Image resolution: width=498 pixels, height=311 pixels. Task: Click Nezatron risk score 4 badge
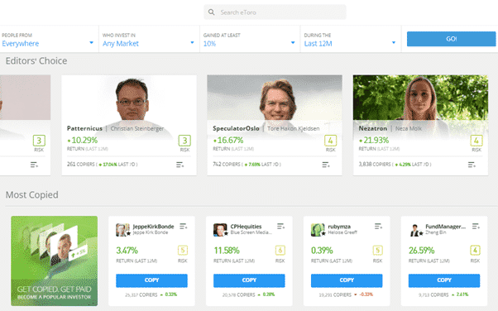(x=476, y=141)
